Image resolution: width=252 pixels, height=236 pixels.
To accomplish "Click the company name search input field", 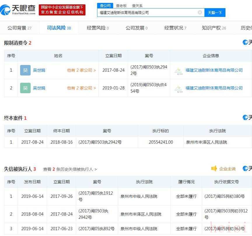I will click(147, 13).
